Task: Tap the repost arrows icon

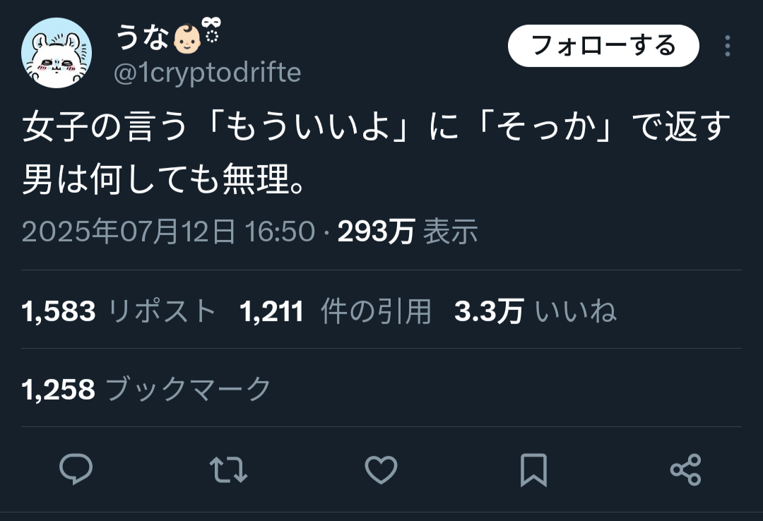Action: coord(228,469)
